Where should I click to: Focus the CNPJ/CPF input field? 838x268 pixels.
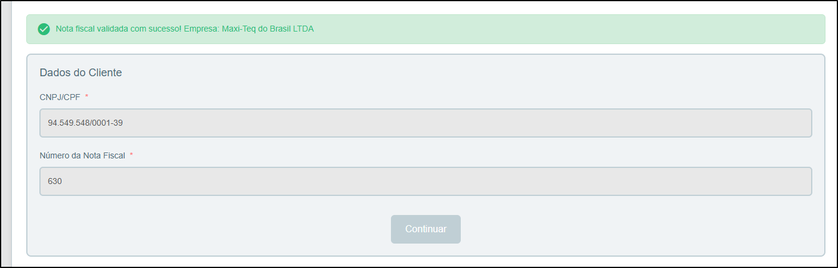click(426, 123)
